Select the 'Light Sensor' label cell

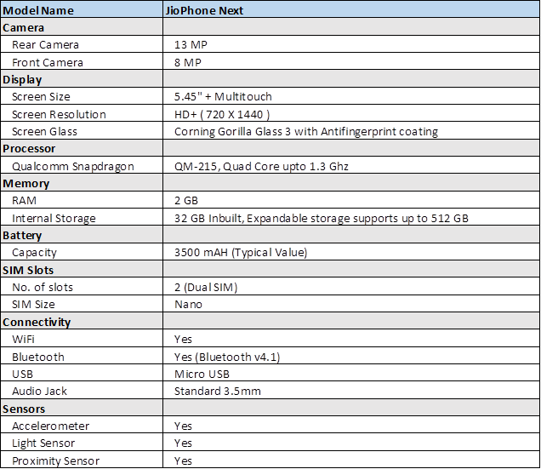[82, 443]
